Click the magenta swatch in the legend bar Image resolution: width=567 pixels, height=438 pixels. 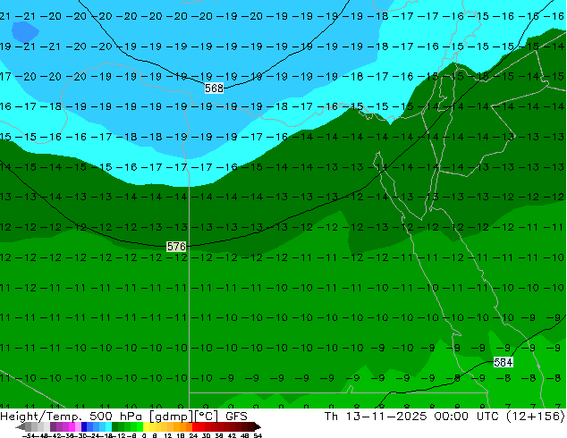click(72, 426)
